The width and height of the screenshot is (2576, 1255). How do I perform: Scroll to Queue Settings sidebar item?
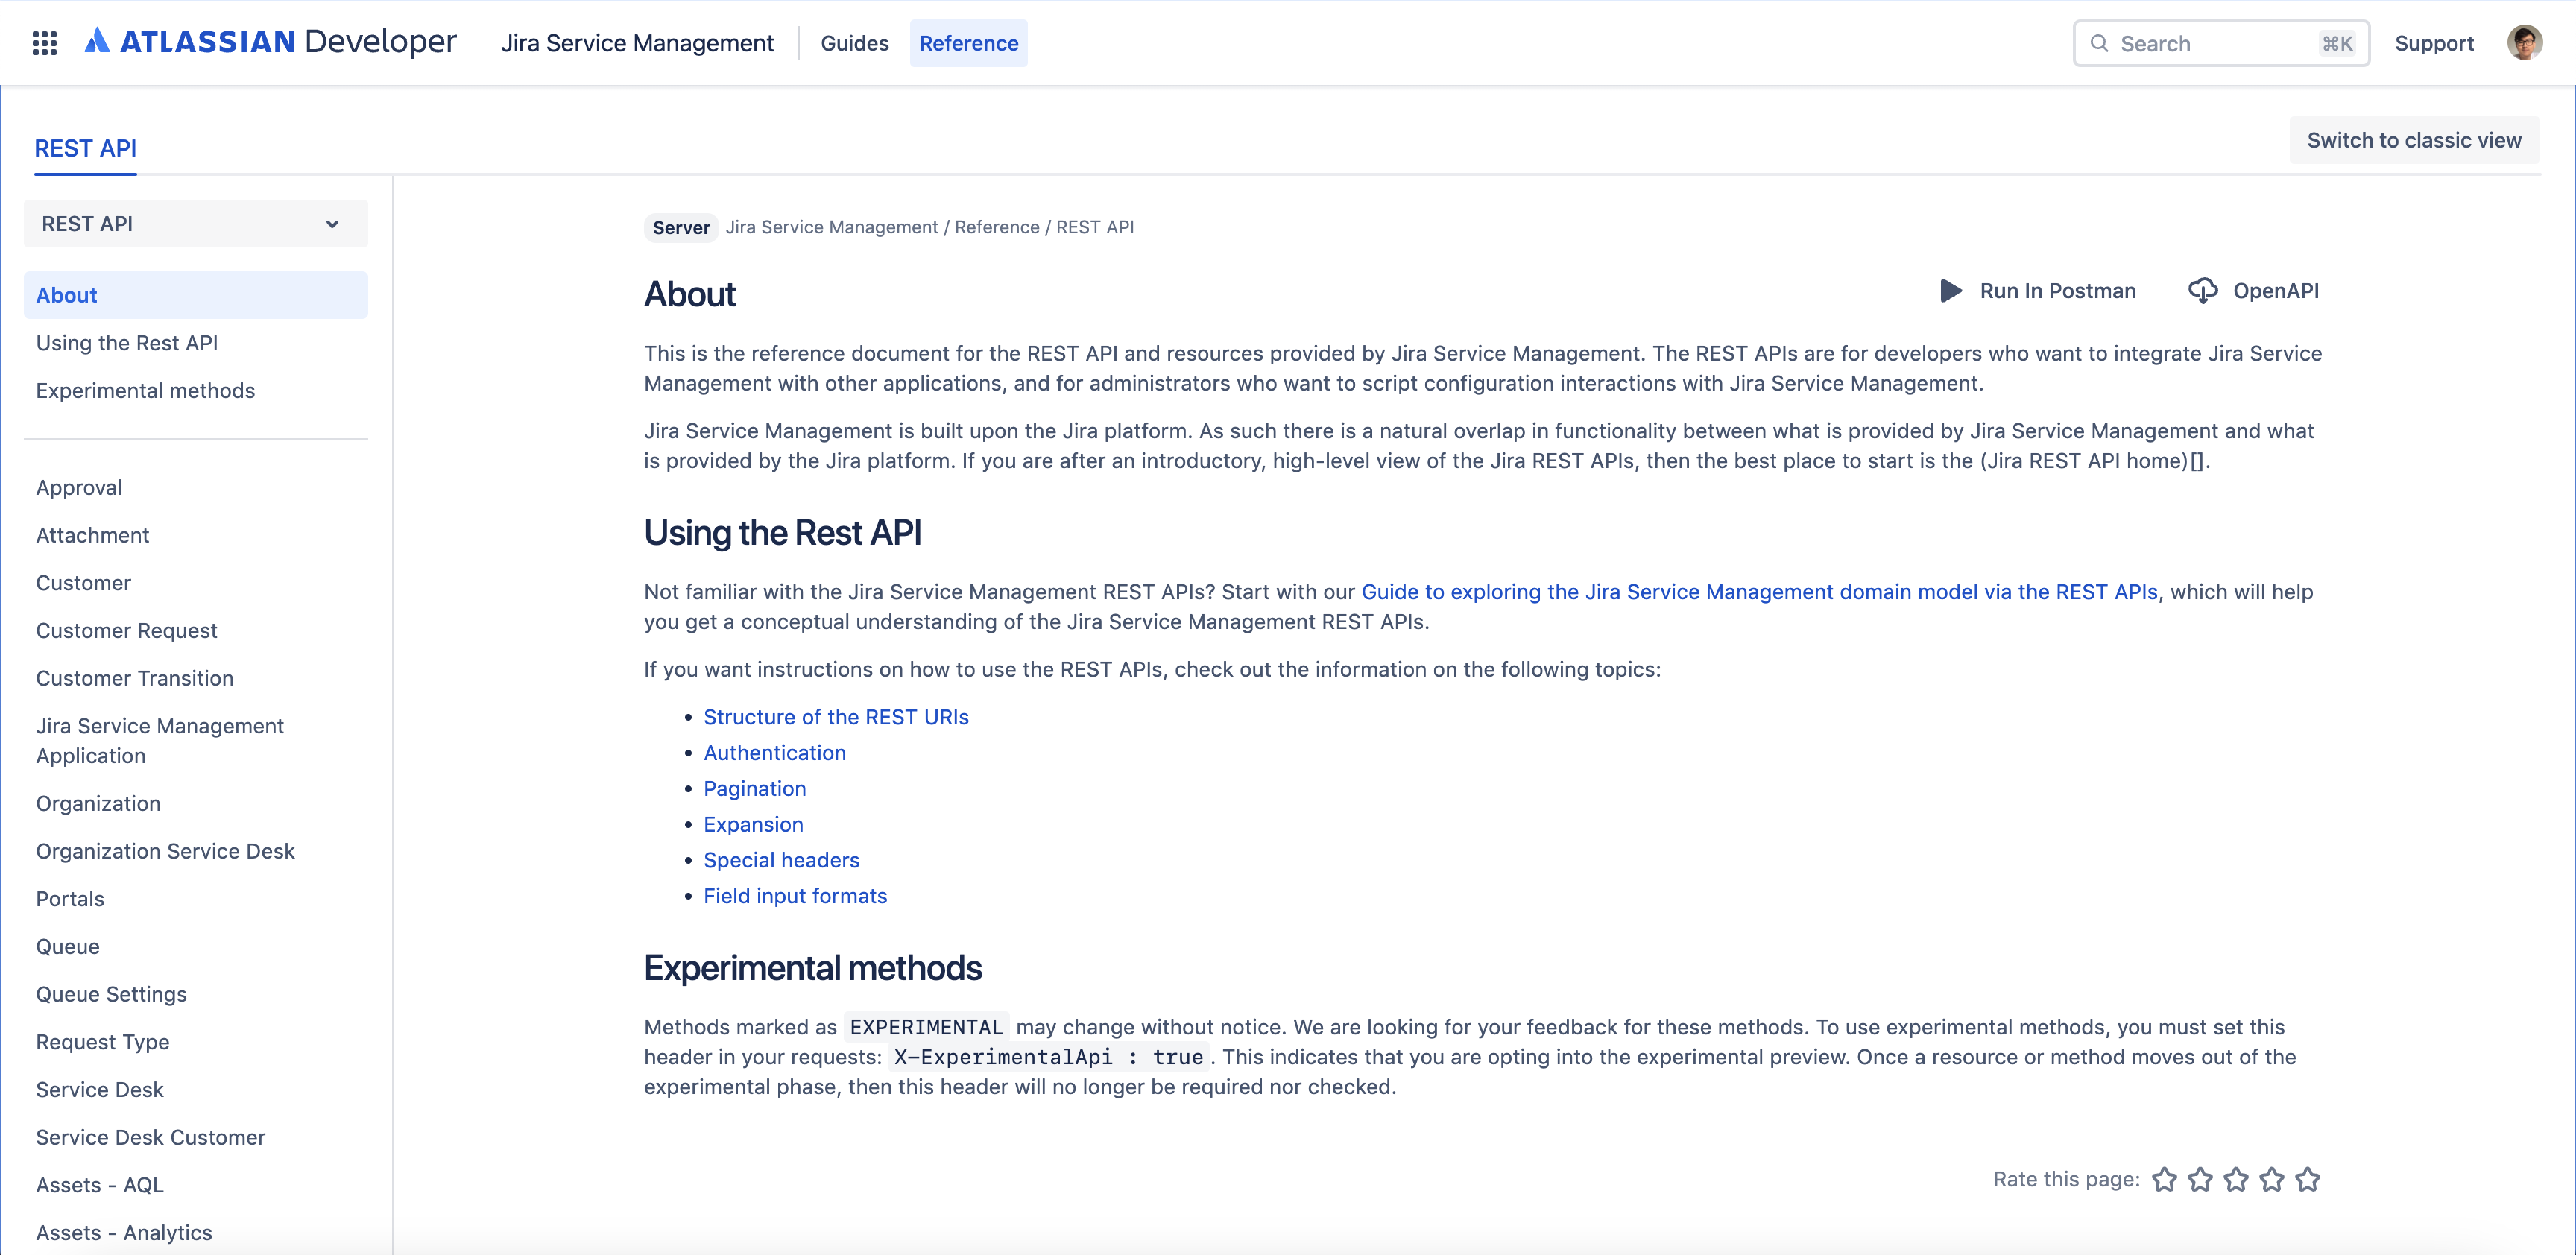pos(113,994)
